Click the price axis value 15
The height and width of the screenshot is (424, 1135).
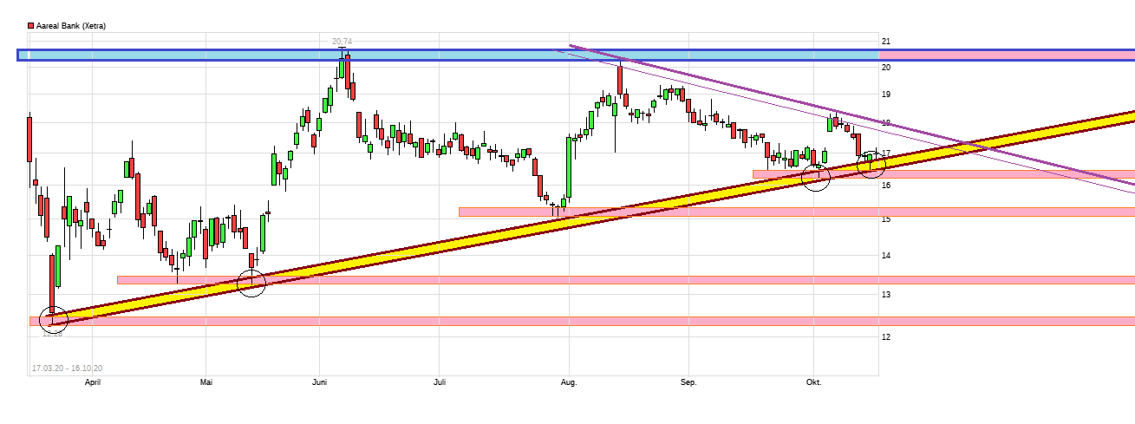coord(886,219)
